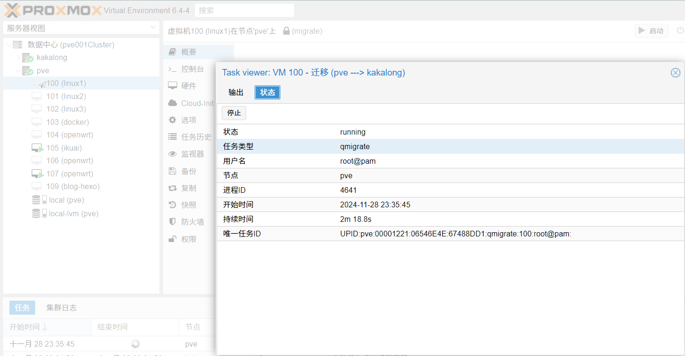
Task: Click the 启动 start button
Action: pos(651,31)
